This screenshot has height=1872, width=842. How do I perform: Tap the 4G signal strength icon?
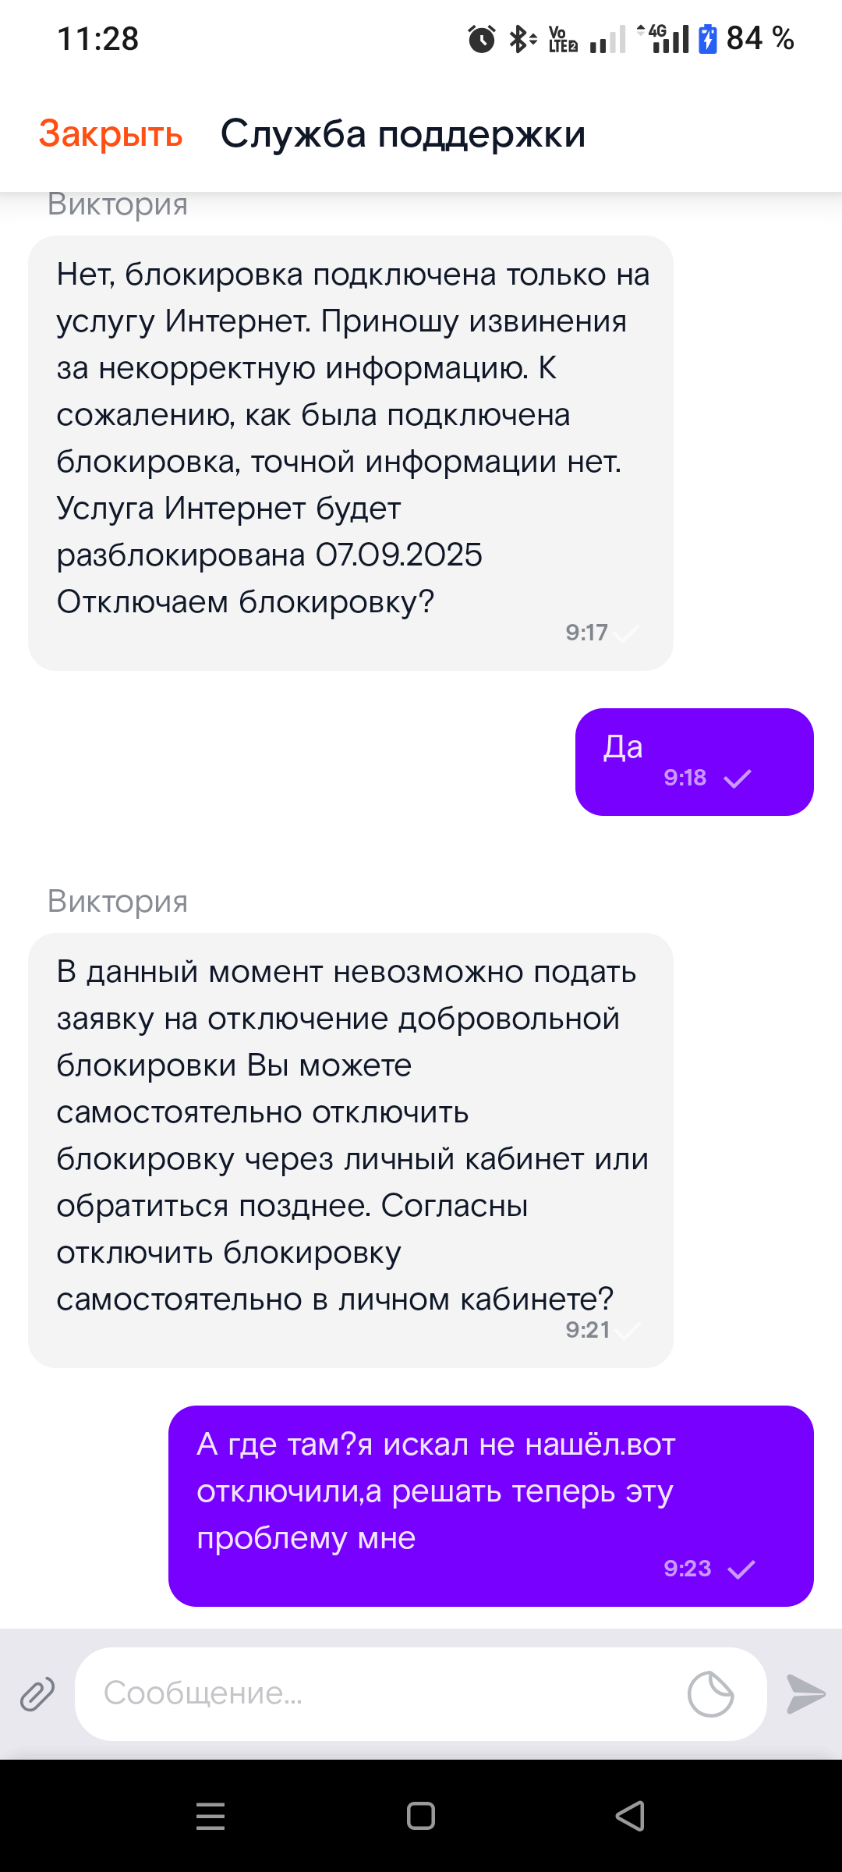[x=664, y=38]
